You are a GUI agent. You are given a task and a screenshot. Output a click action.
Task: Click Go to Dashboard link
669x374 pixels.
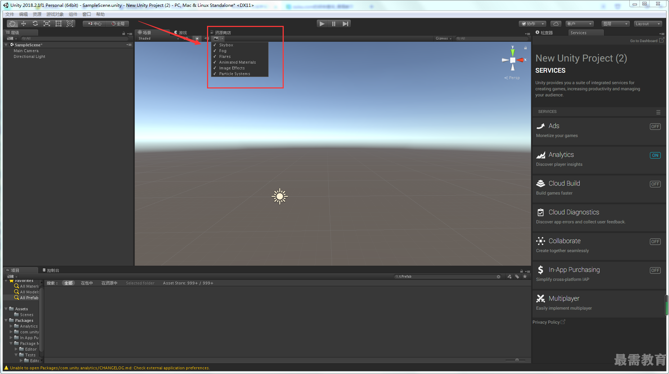647,41
